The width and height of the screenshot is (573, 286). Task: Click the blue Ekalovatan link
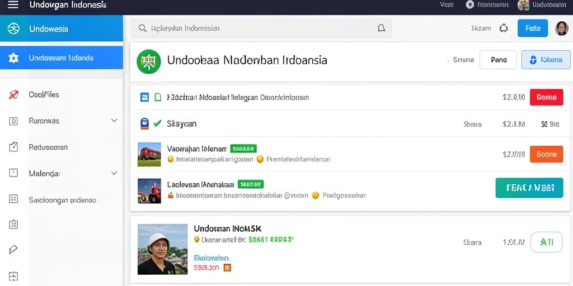pyautogui.click(x=212, y=258)
